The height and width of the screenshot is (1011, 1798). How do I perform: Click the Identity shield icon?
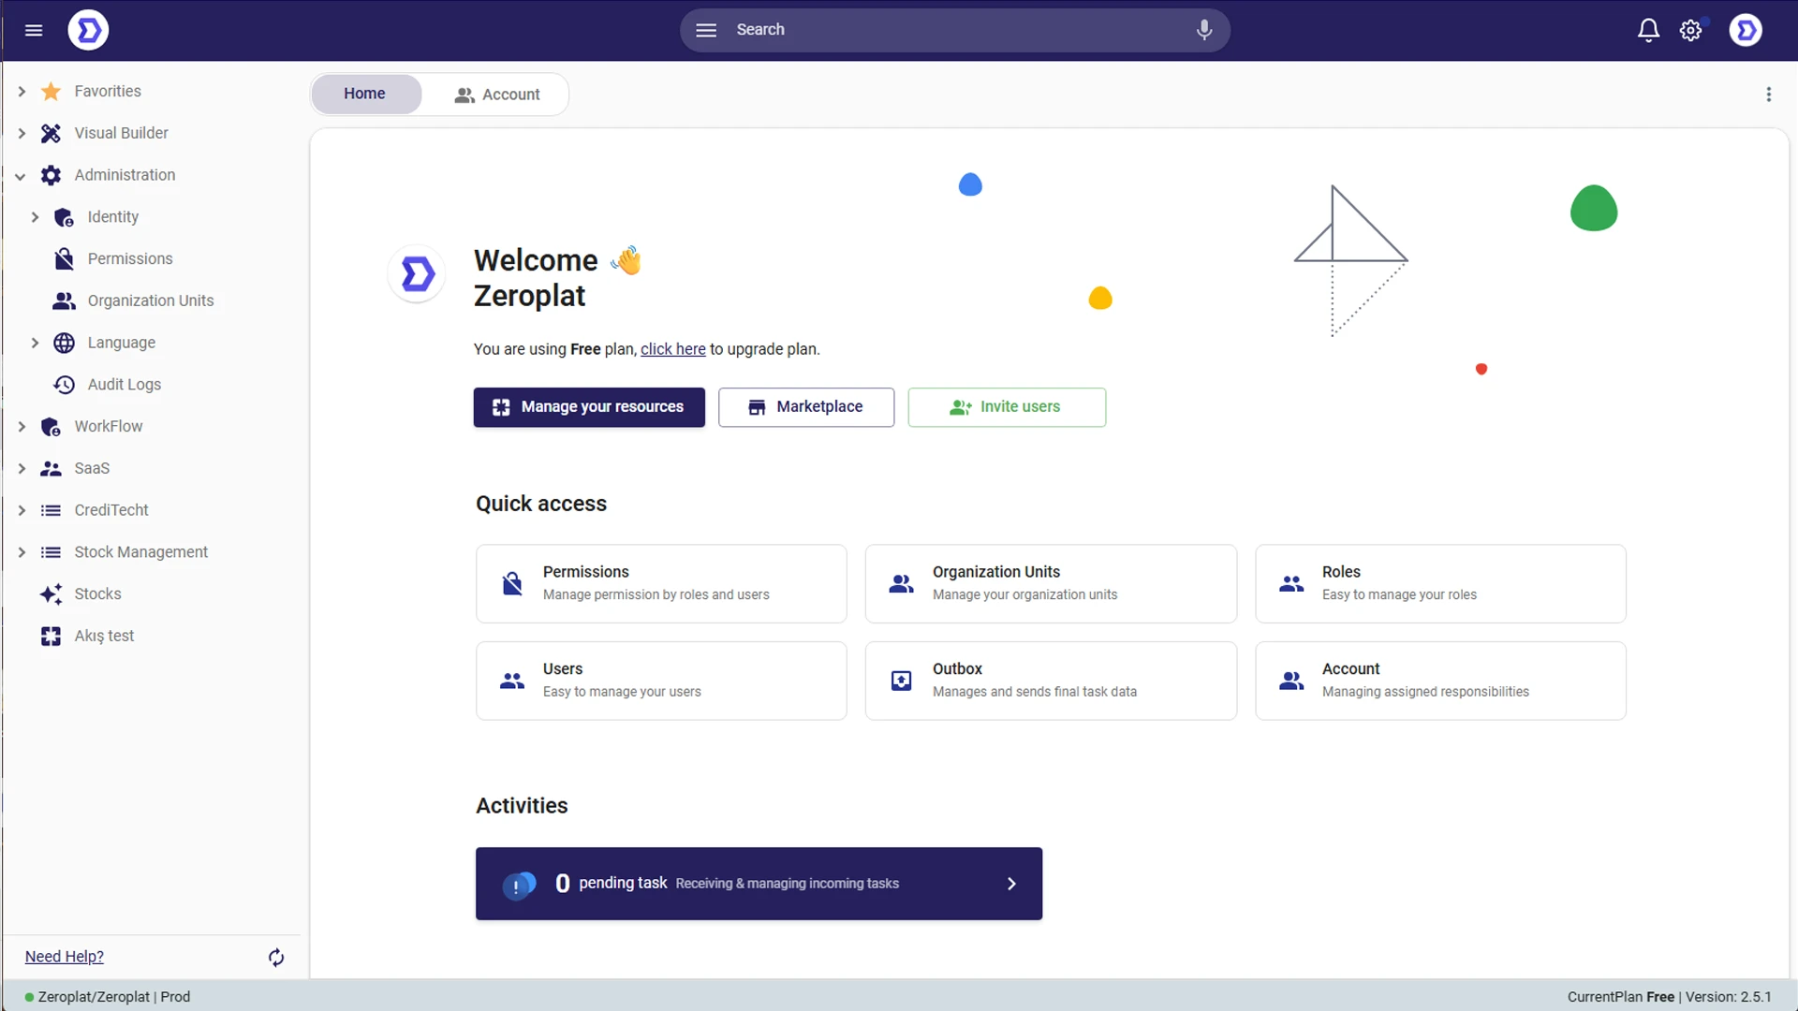[64, 217]
